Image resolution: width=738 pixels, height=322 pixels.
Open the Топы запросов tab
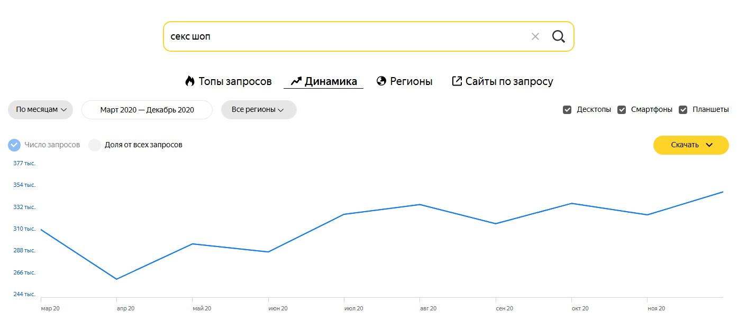[228, 81]
